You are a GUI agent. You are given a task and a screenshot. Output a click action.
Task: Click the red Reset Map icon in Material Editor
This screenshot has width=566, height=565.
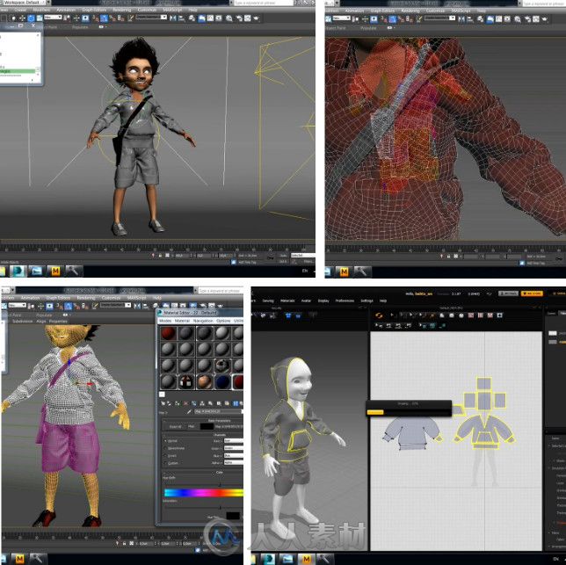coord(186,403)
